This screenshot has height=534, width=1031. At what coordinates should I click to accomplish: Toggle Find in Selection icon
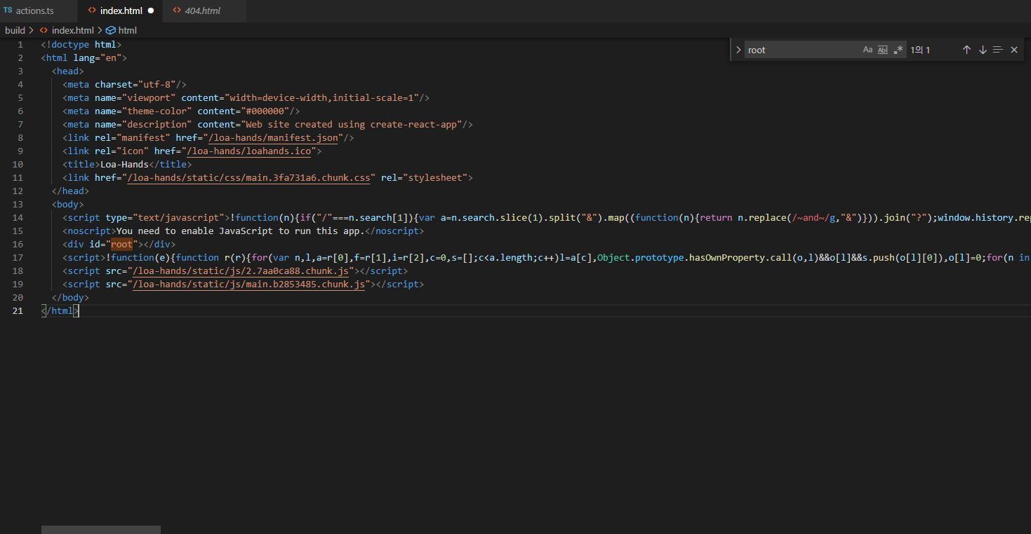point(998,50)
